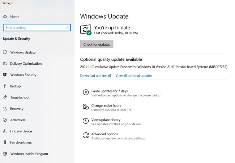Click the For developers tools icon

click(5, 142)
